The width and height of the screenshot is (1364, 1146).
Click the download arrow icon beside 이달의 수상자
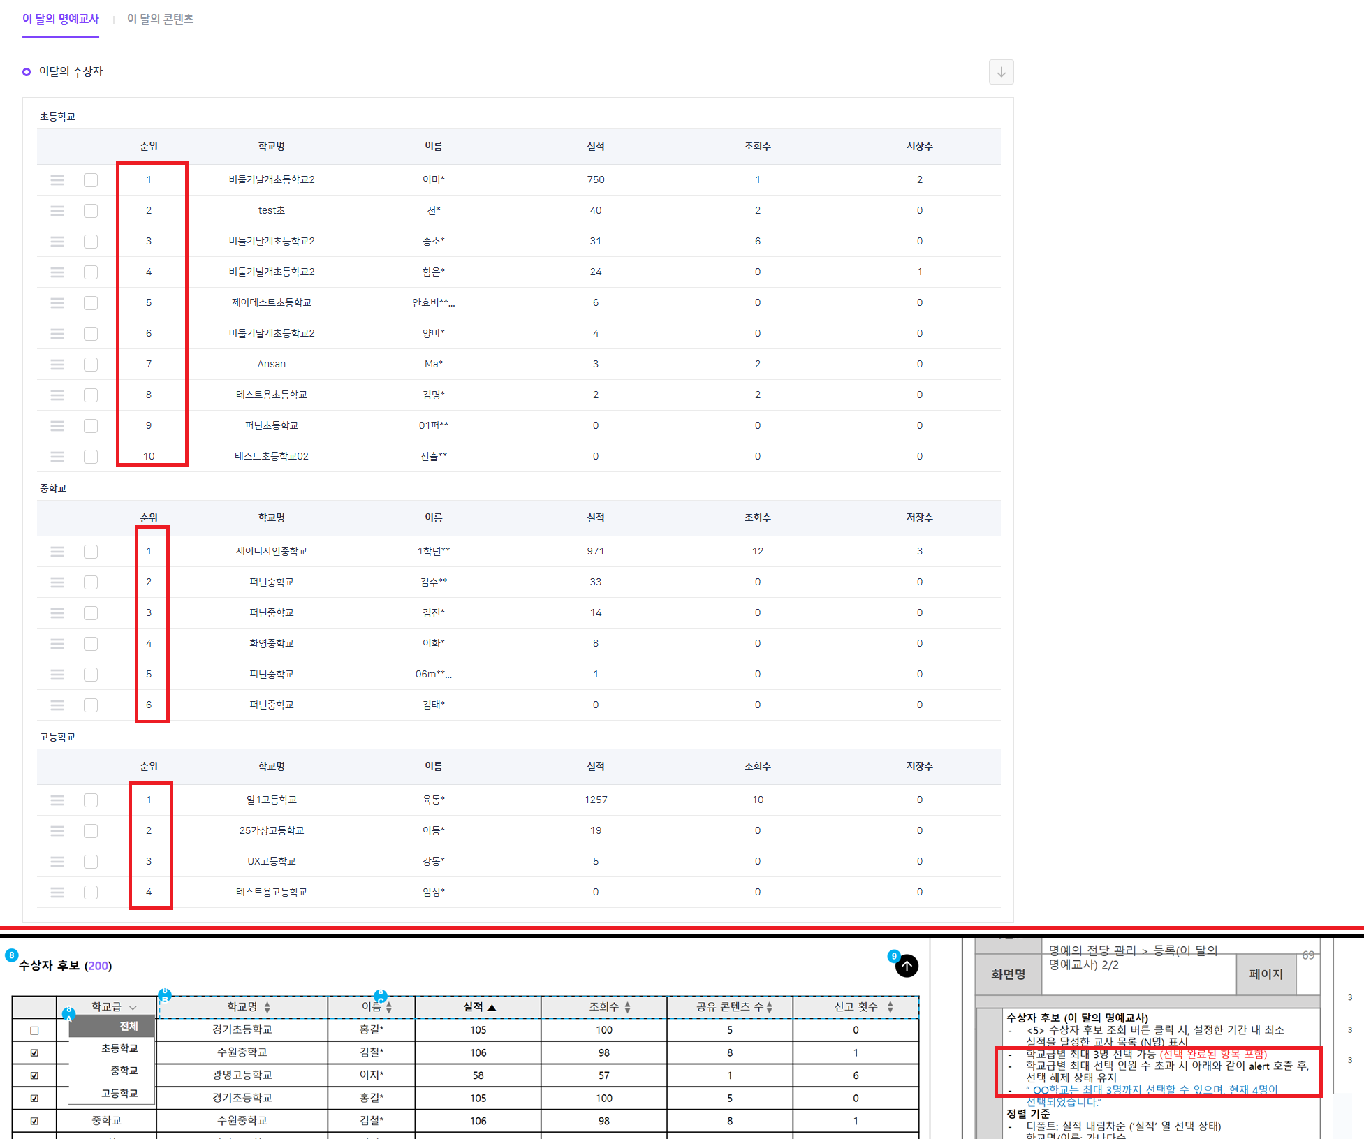pos(1000,72)
